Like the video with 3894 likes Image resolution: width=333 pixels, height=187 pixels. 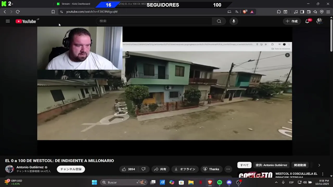[129, 169]
